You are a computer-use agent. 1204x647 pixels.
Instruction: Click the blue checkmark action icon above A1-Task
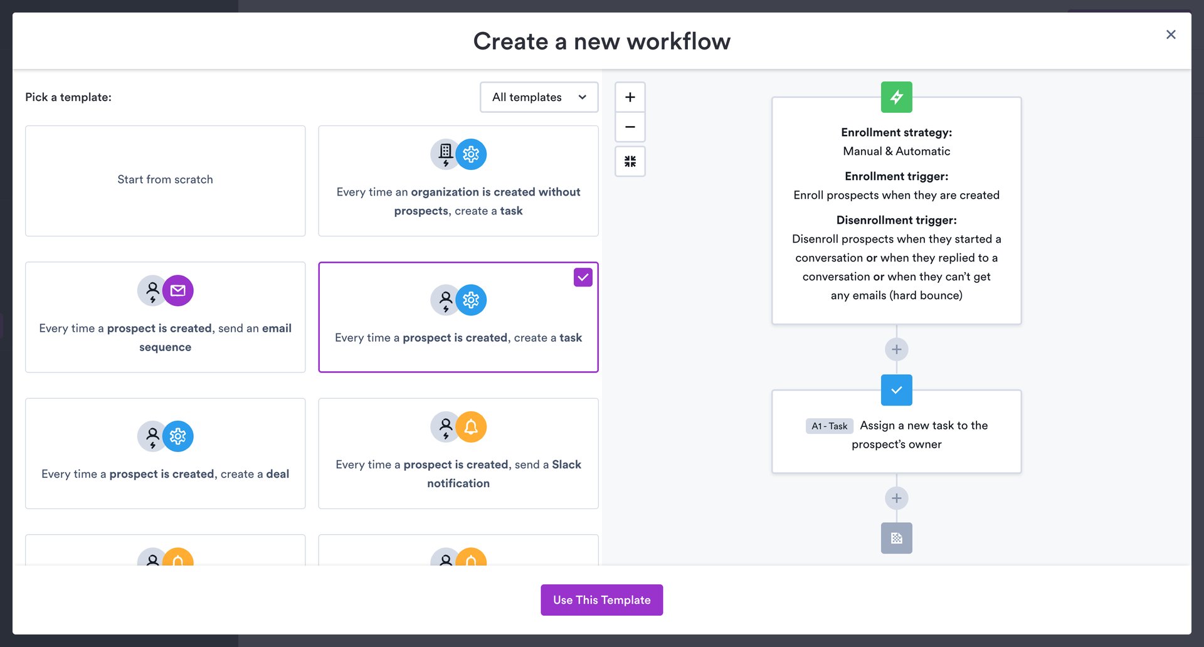[x=896, y=390]
